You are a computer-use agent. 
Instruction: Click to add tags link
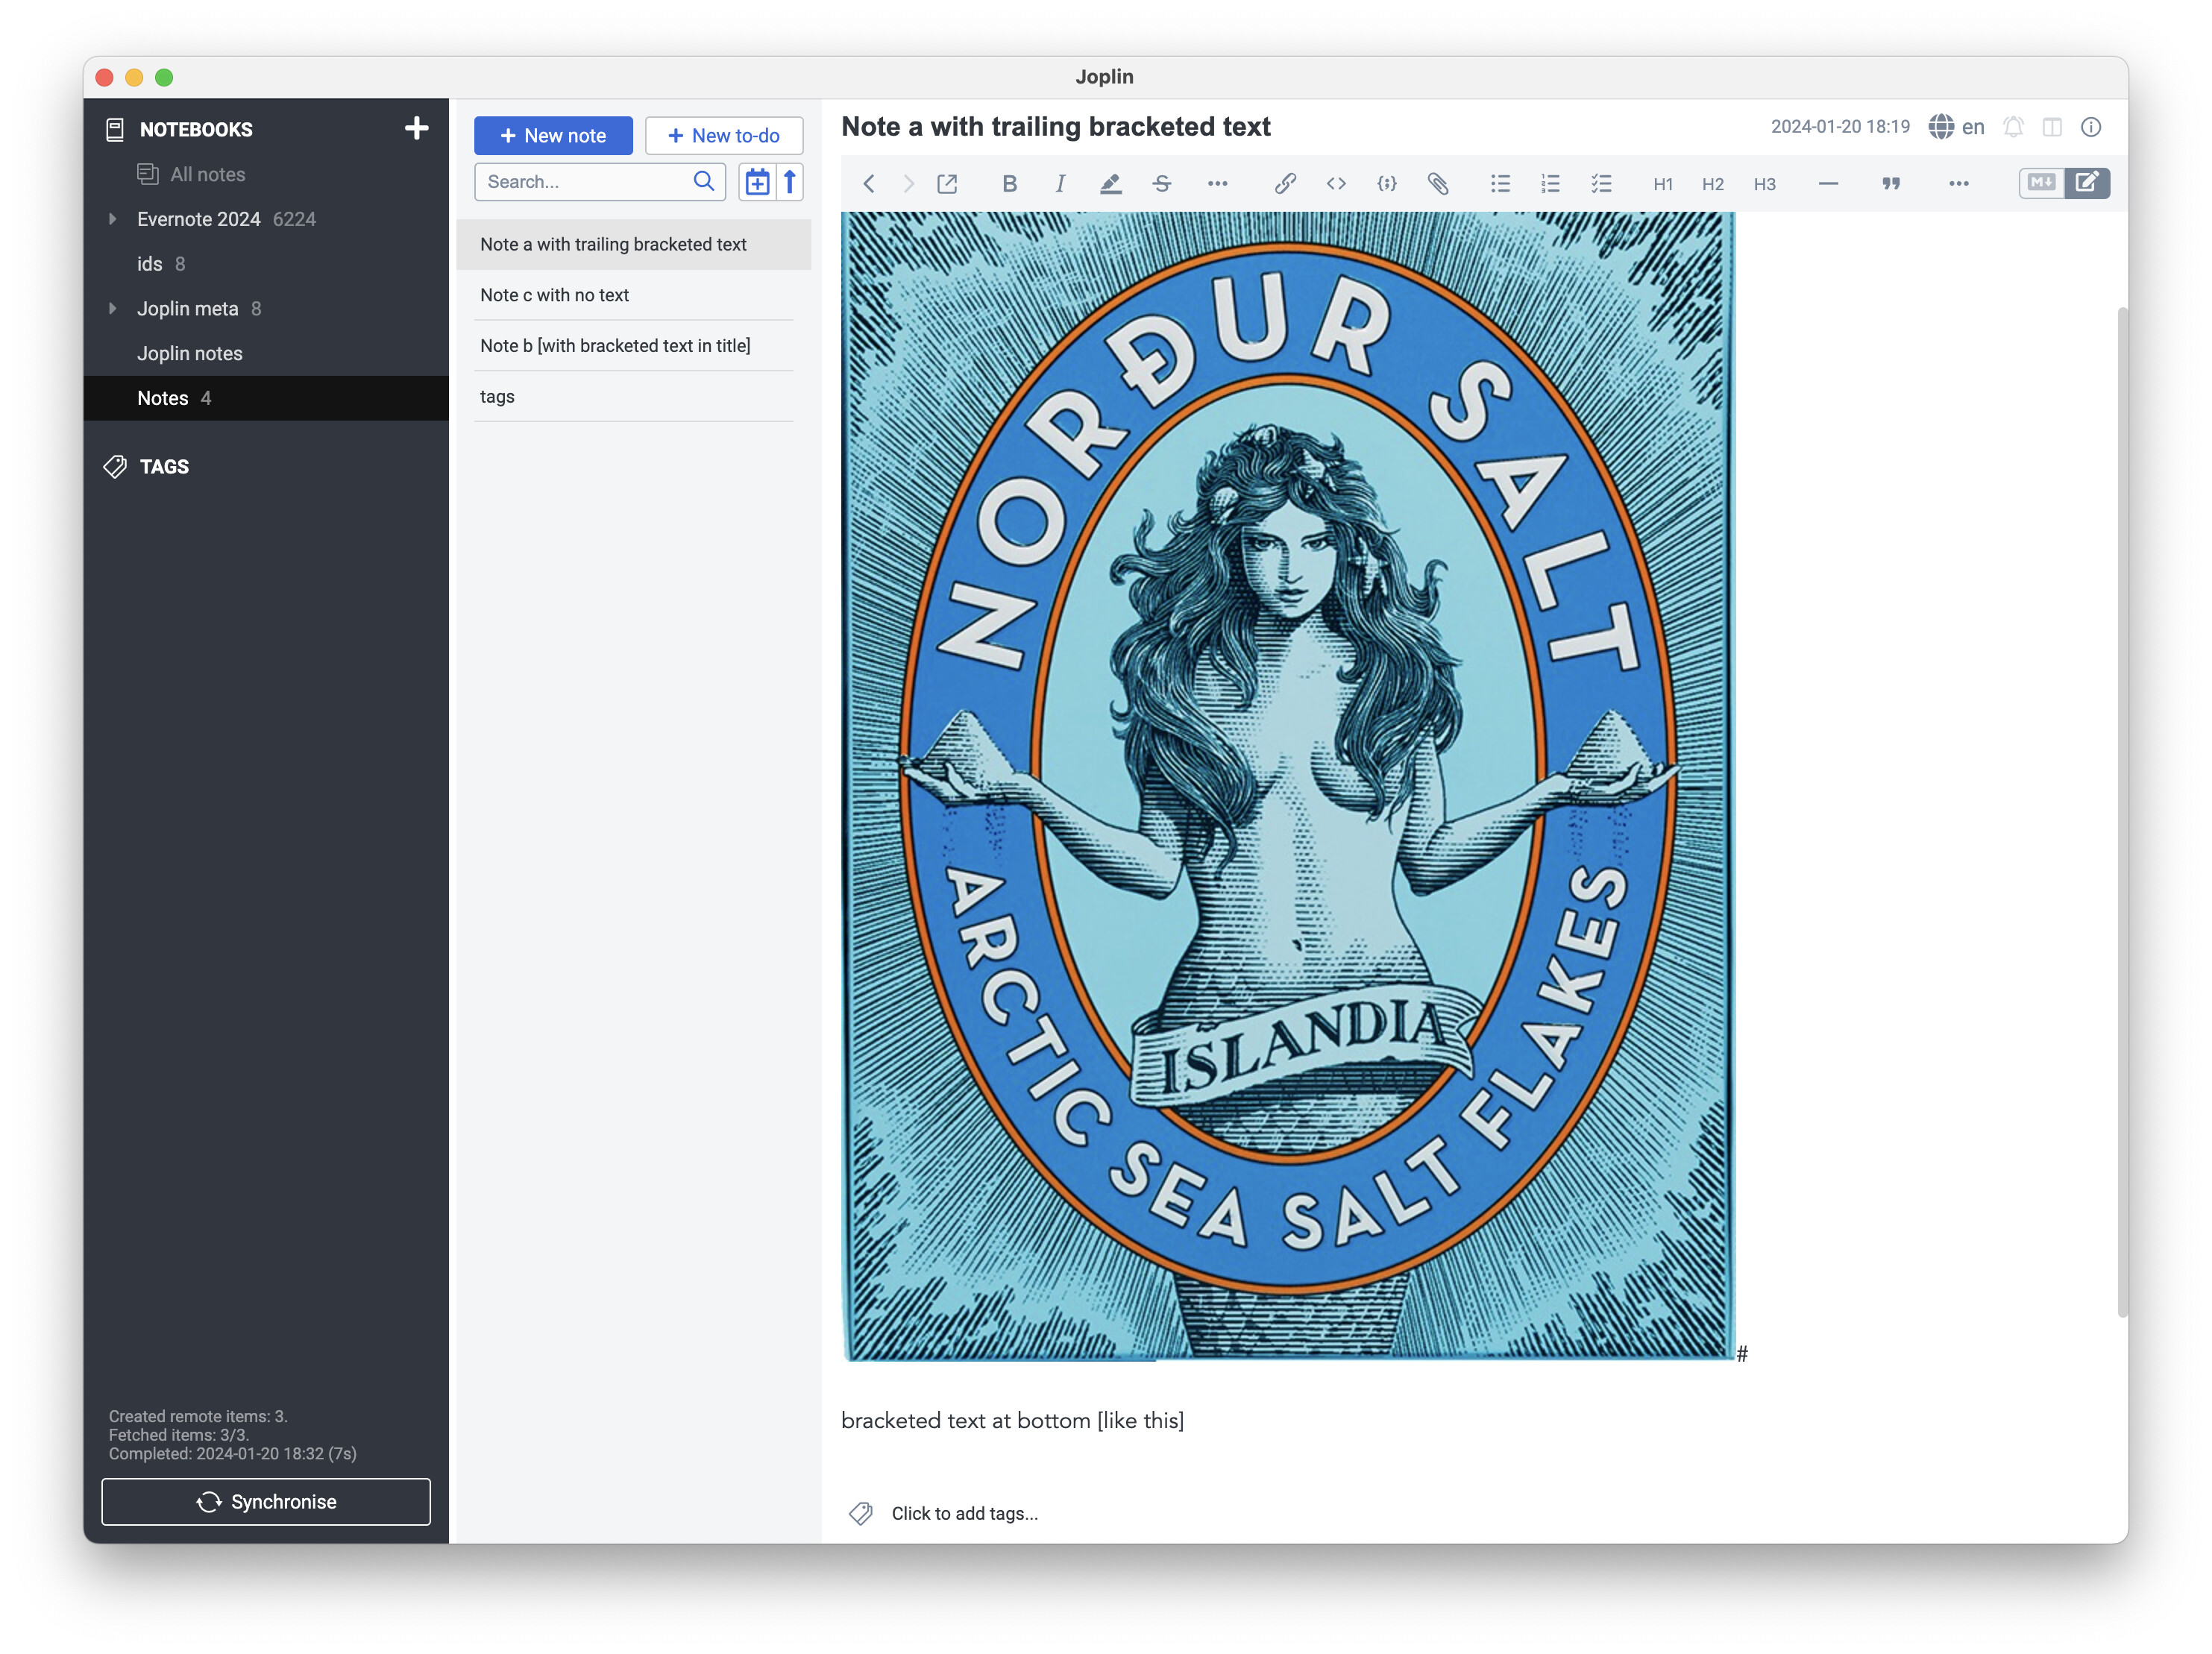pyautogui.click(x=964, y=1513)
